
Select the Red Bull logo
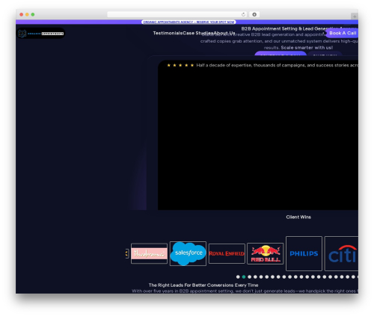point(266,253)
